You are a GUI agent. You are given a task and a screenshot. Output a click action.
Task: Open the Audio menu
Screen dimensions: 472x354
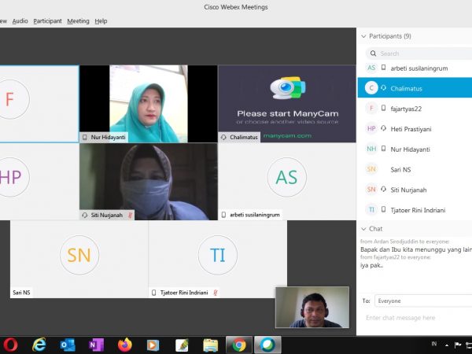(20, 21)
